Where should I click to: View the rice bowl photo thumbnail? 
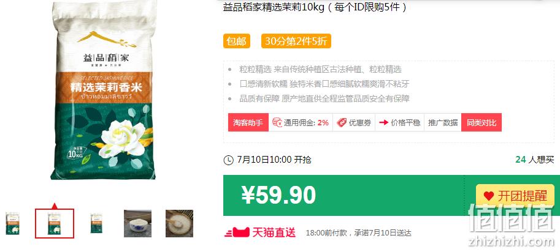click(137, 223)
